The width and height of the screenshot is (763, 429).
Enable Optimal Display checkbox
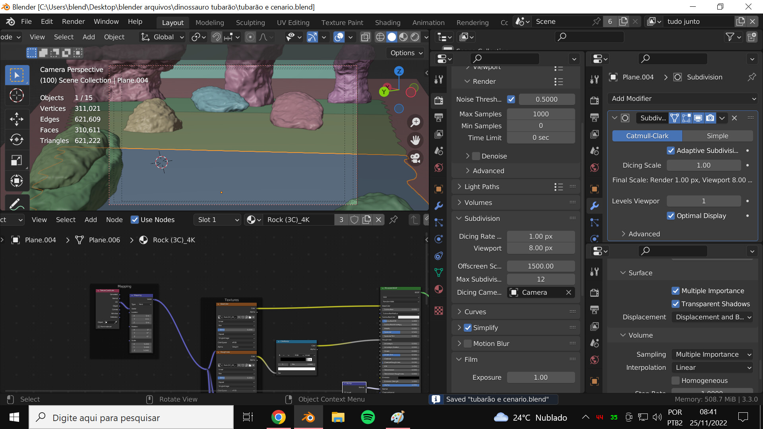(670, 215)
